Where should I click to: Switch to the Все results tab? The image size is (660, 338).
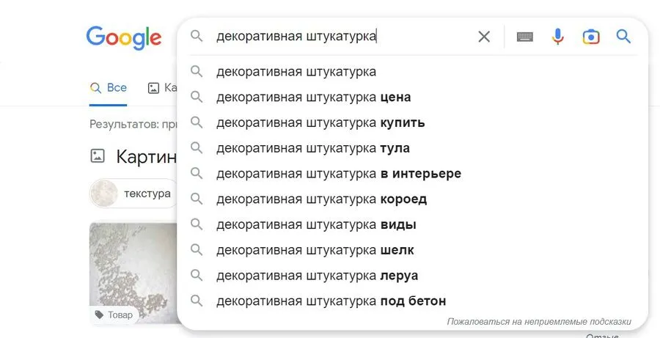[109, 88]
